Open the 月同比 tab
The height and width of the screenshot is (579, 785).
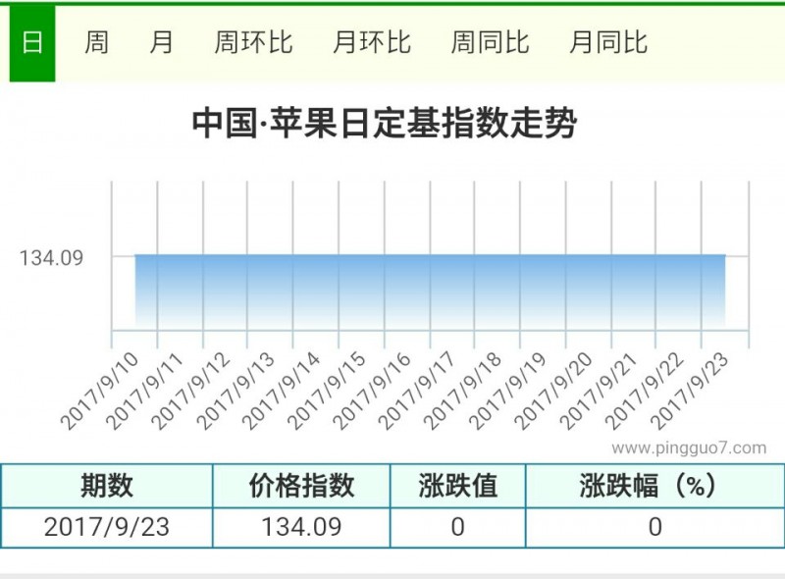pos(608,42)
